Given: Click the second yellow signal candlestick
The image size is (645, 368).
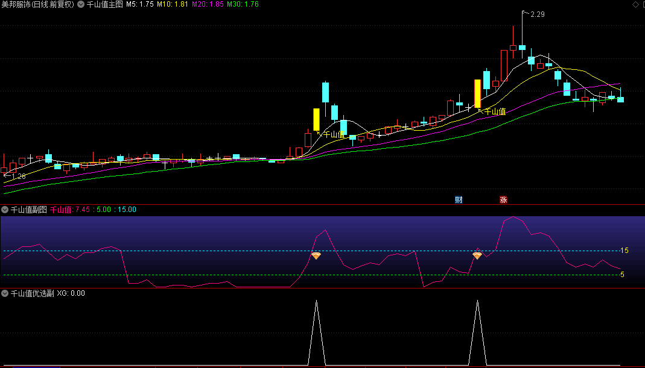Looking at the screenshot, I should [477, 93].
